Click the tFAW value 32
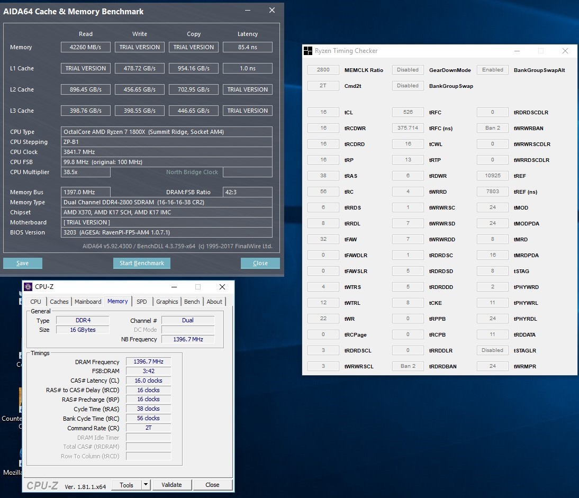This screenshot has width=579, height=498. coord(323,239)
